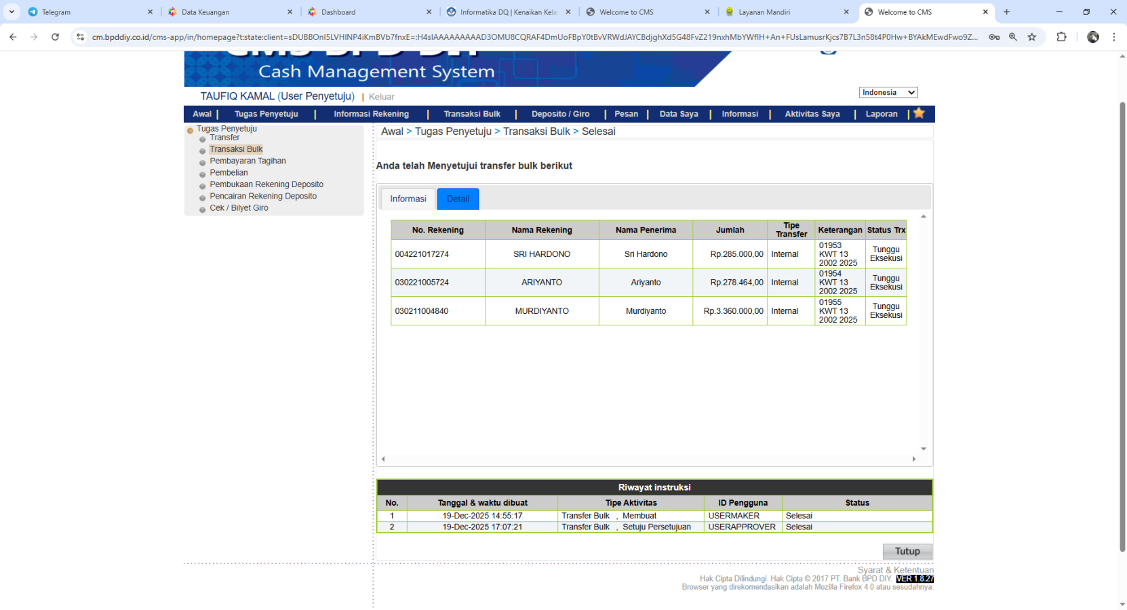Open the browser extensions puzzle icon
1127x610 pixels.
[x=1061, y=37]
